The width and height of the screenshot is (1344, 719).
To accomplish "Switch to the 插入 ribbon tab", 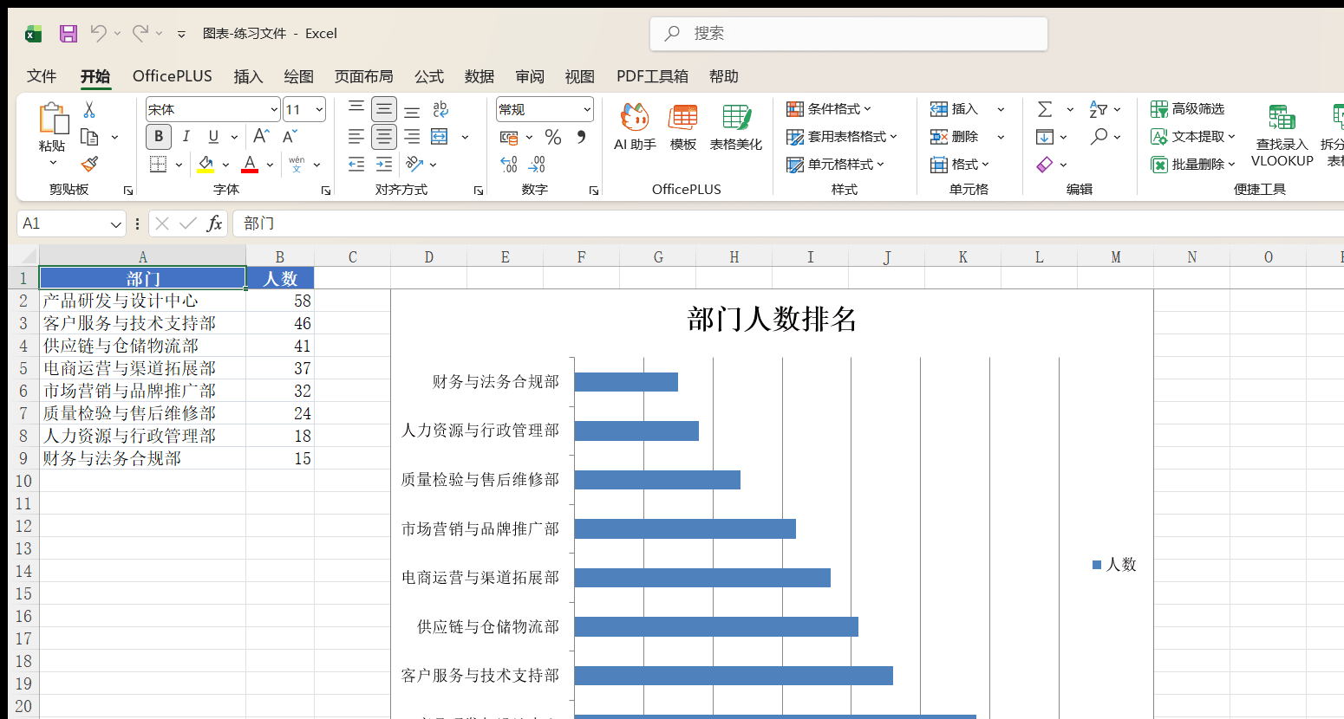I will (248, 76).
